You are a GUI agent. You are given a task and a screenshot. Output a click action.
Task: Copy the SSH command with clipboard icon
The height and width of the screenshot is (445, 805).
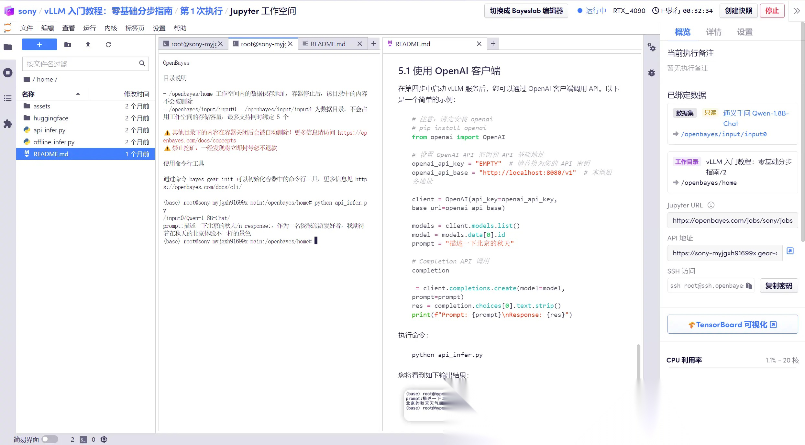(749, 286)
